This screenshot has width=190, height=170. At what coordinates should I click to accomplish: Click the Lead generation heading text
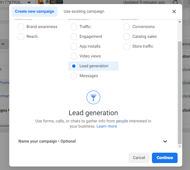click(93, 113)
